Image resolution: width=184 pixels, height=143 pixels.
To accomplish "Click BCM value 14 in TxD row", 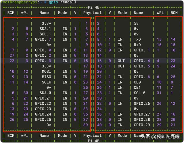I will click(x=173, y=39).
